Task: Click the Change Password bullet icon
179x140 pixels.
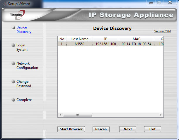Action: click(x=13, y=82)
